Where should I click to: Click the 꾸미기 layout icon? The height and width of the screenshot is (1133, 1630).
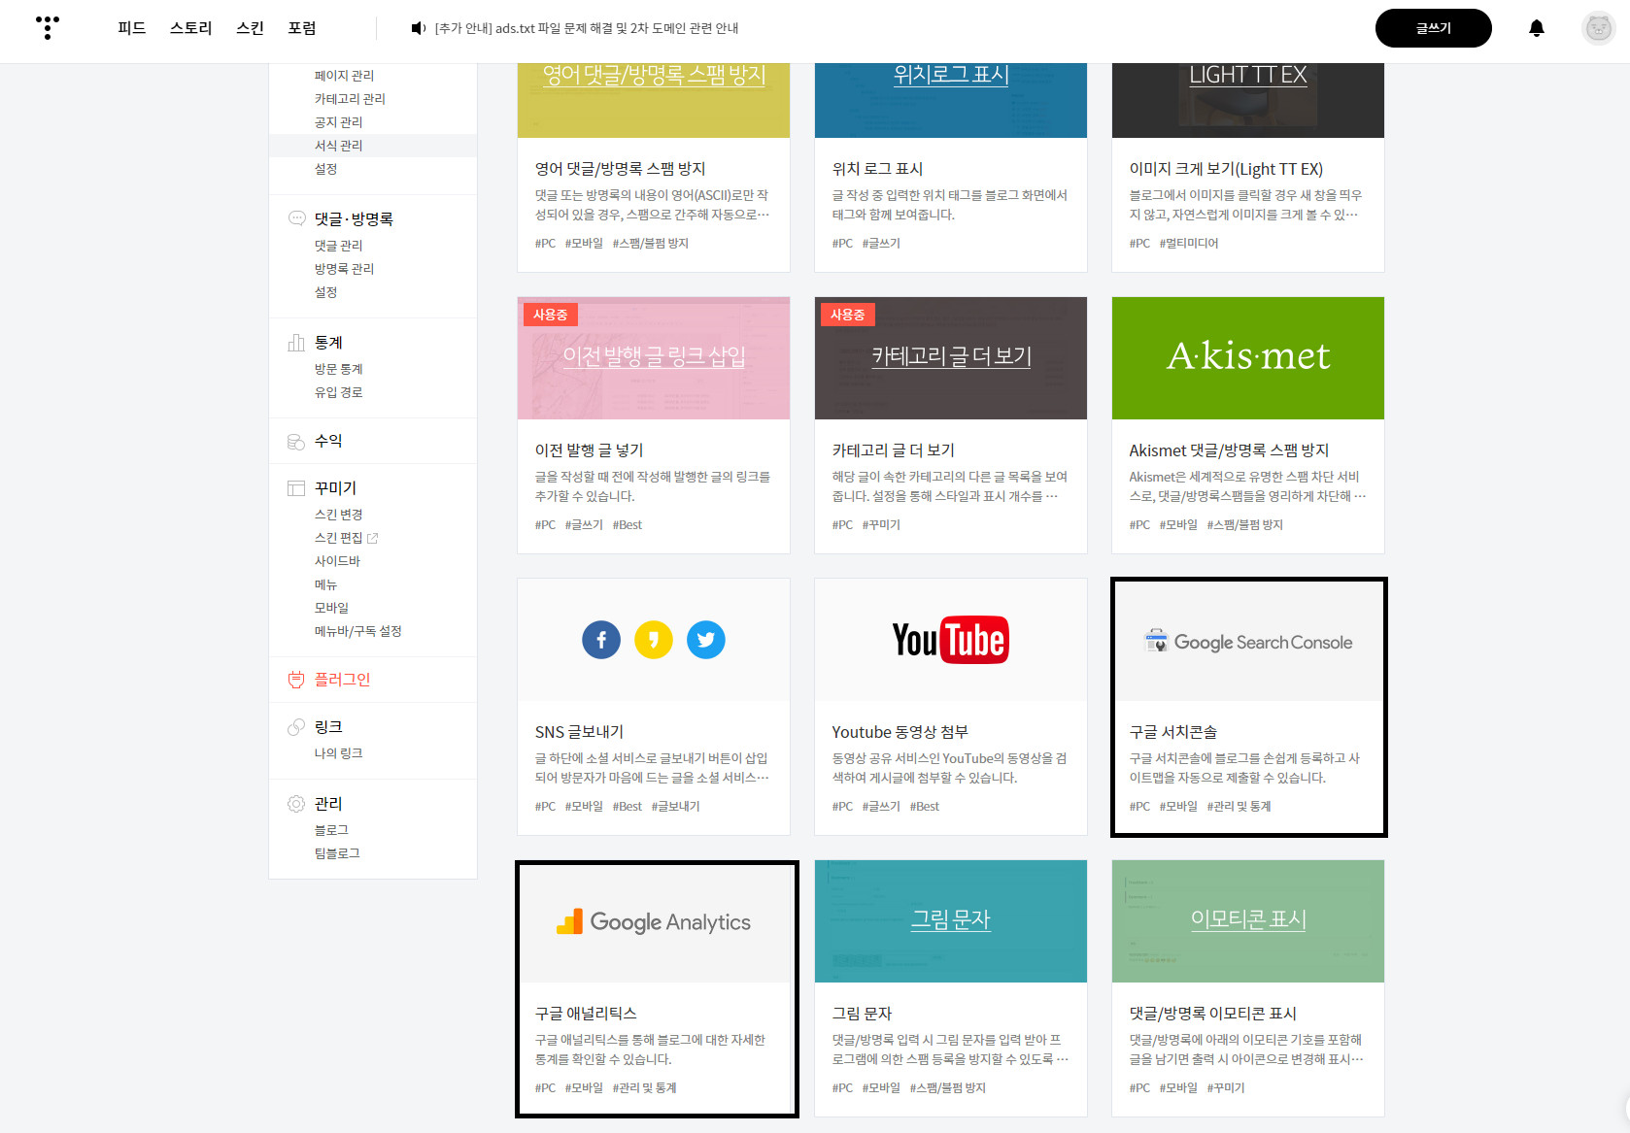pos(296,488)
